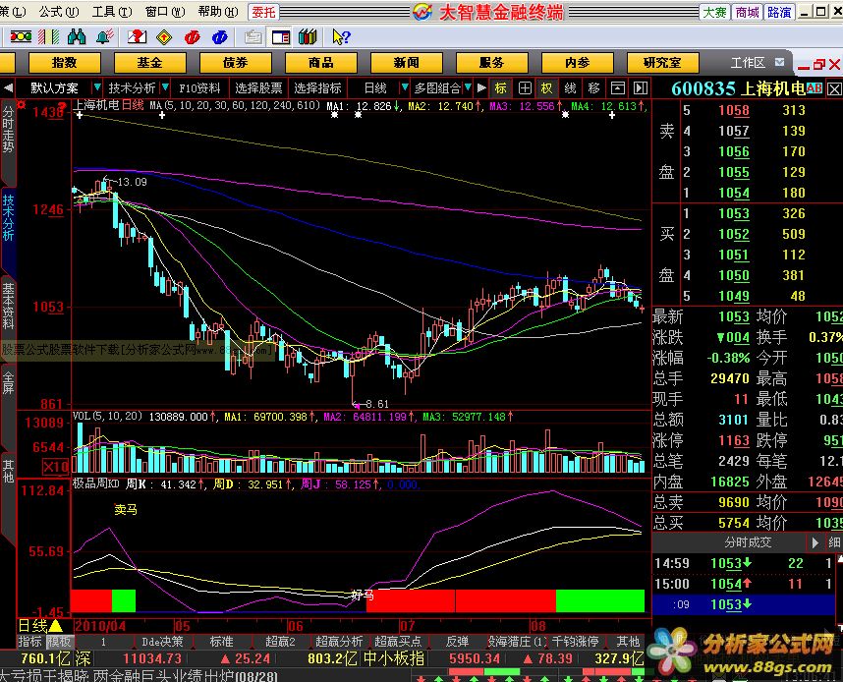Click the 选择股票 button
The height and width of the screenshot is (682, 843).
pyautogui.click(x=258, y=88)
